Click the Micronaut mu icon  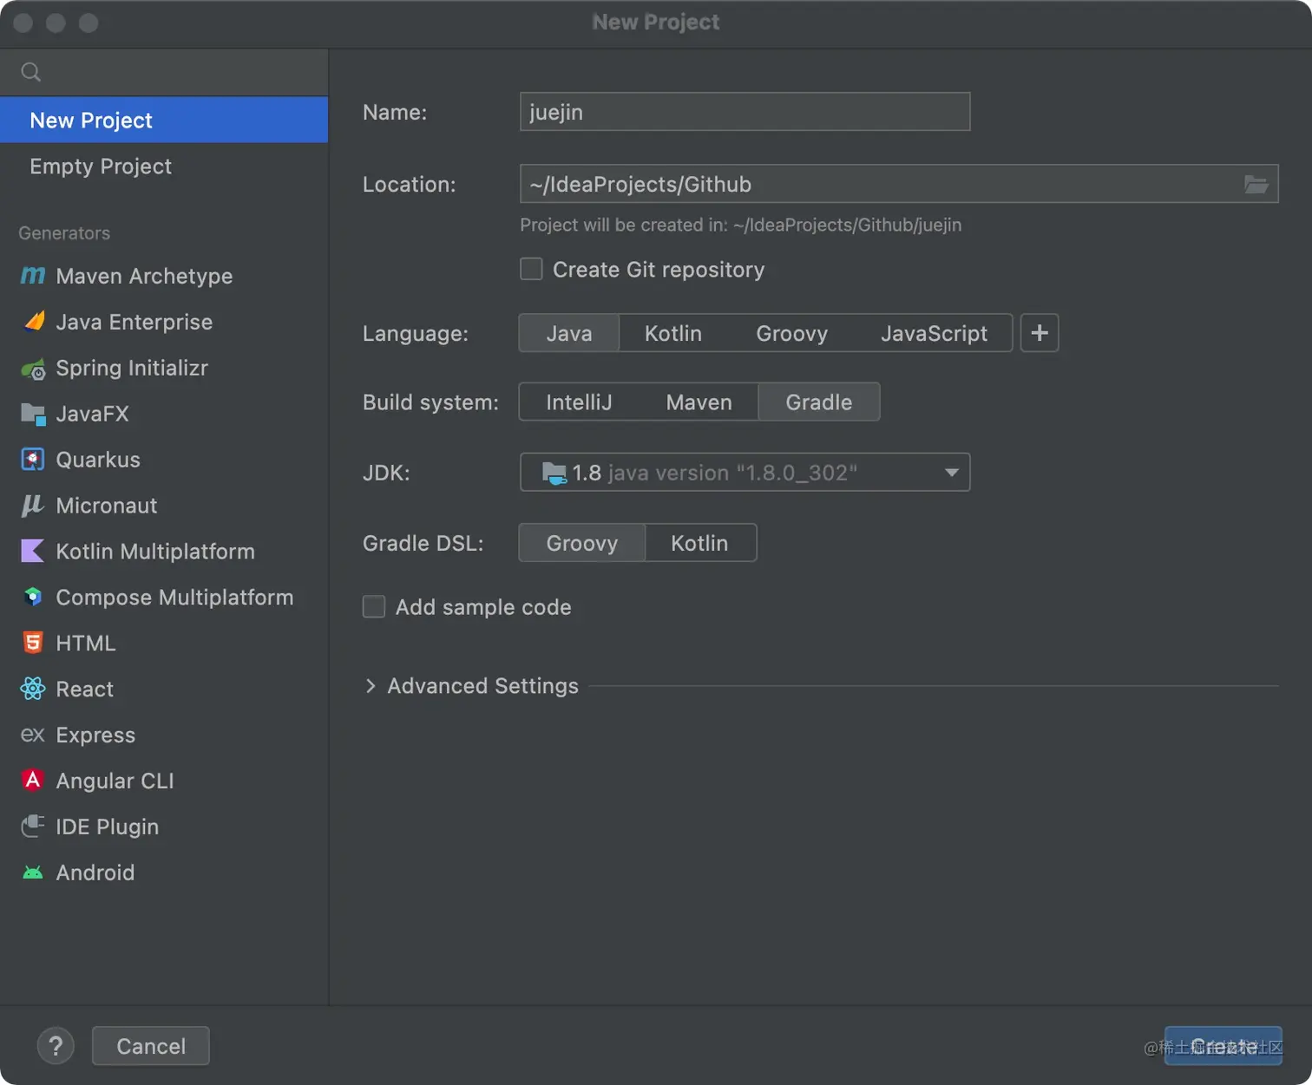coord(33,506)
